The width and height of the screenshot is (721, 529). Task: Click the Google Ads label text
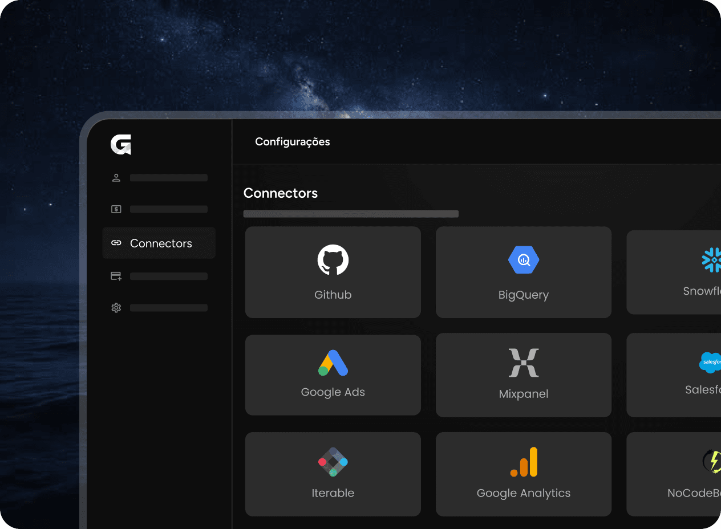333,392
